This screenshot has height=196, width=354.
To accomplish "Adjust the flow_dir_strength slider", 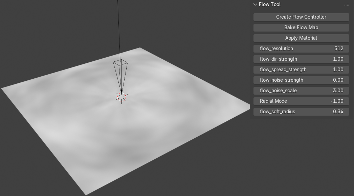I will coord(301,59).
